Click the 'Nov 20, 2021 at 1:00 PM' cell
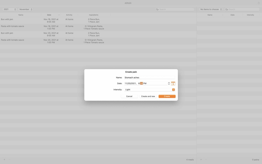This screenshot has width=262, height=164. (x=51, y=41)
